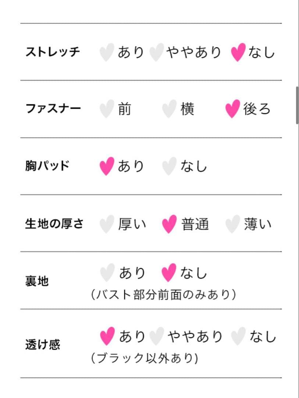The height and width of the screenshot is (398, 299).
Task: Pick the 透け感 ややあり gray heart
Action: click(x=157, y=336)
